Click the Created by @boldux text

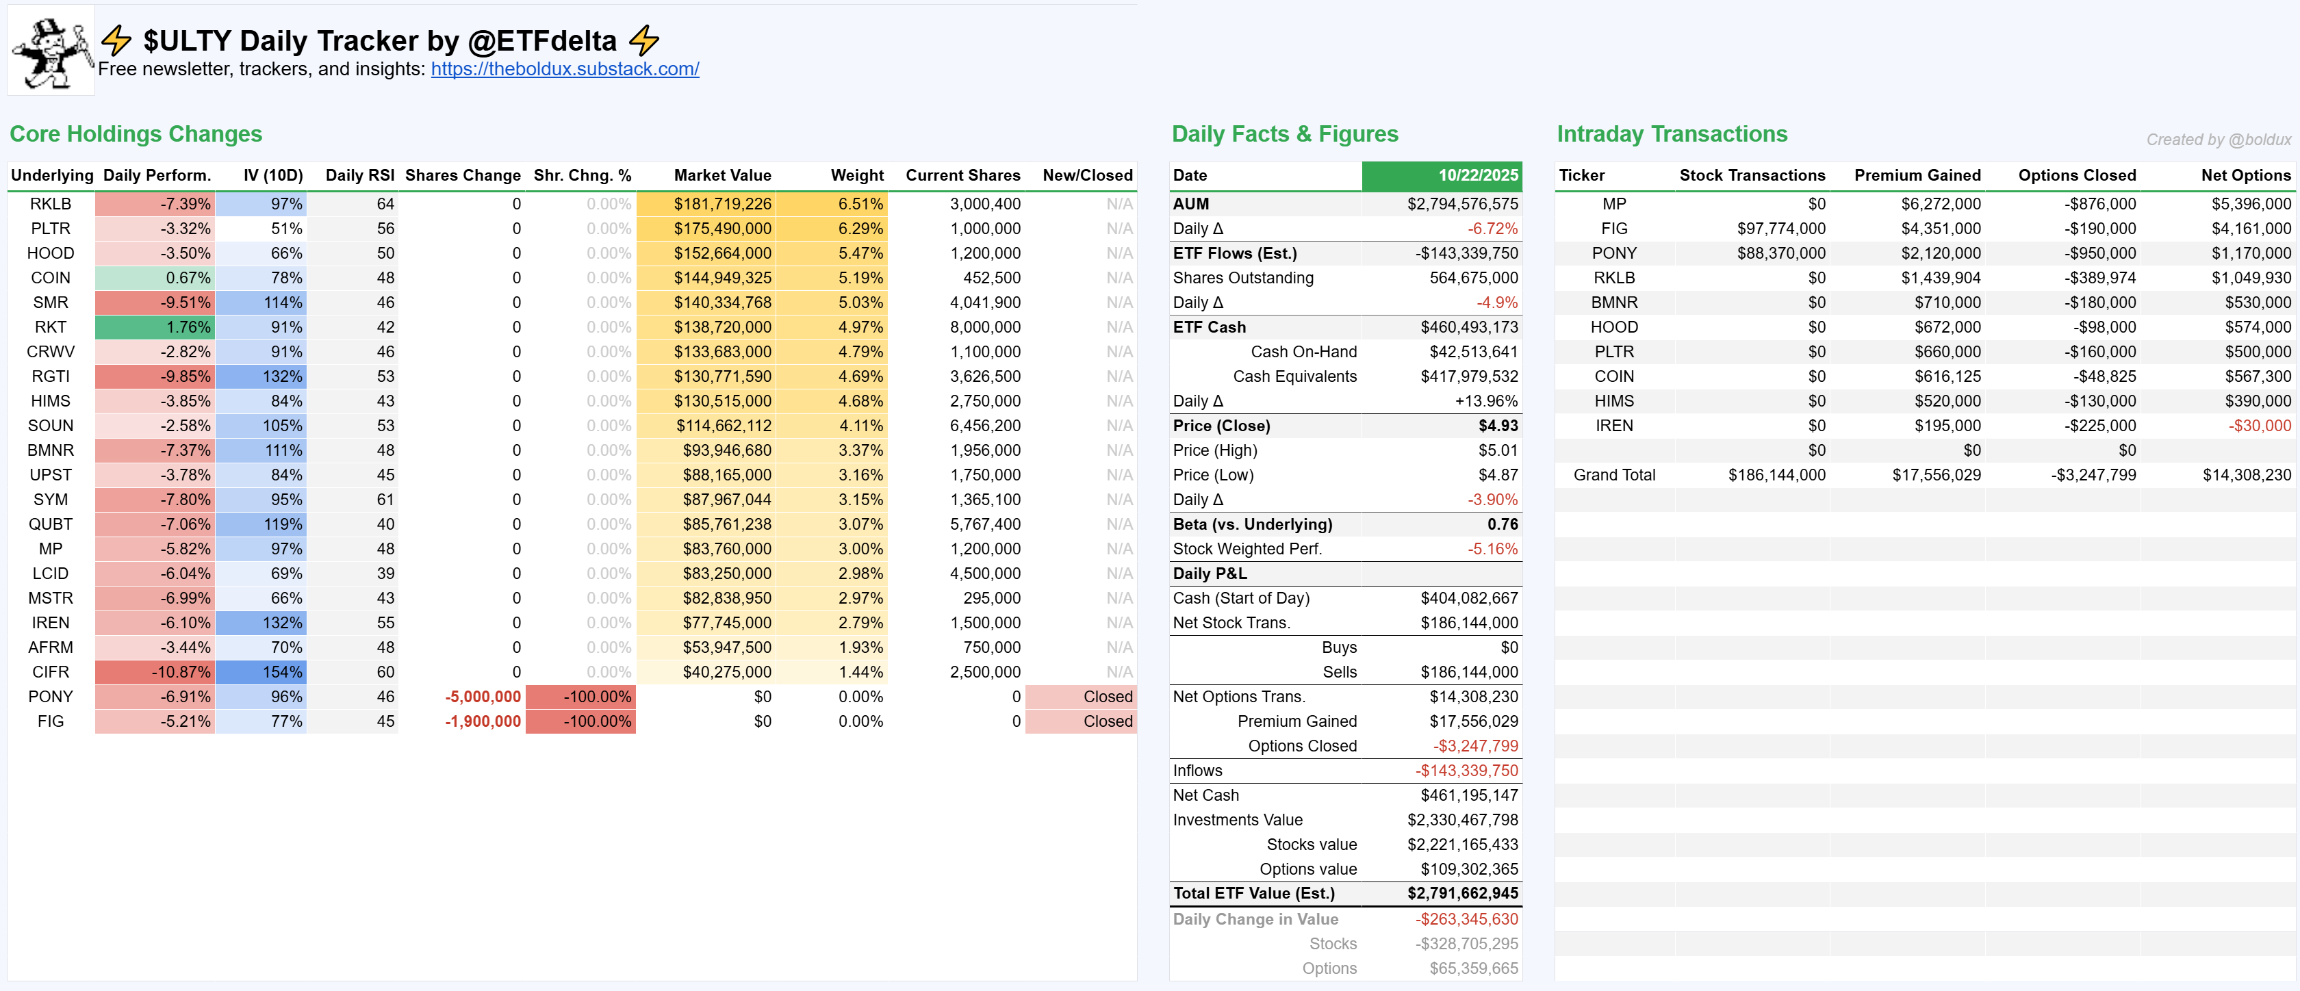coord(2218,140)
